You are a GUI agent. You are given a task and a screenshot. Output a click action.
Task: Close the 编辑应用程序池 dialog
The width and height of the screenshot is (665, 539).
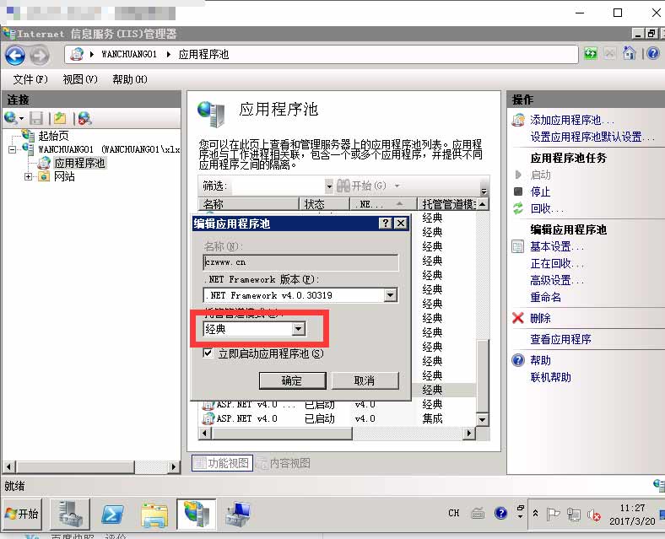coord(401,224)
